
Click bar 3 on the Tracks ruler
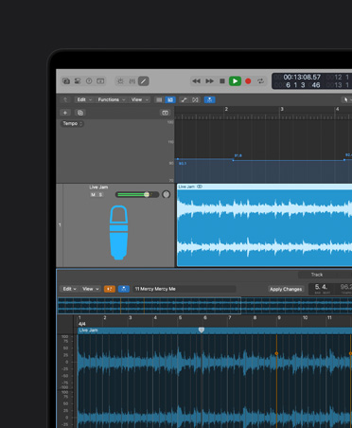coord(282,109)
